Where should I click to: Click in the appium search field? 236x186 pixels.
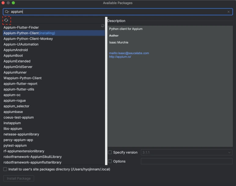[118, 12]
